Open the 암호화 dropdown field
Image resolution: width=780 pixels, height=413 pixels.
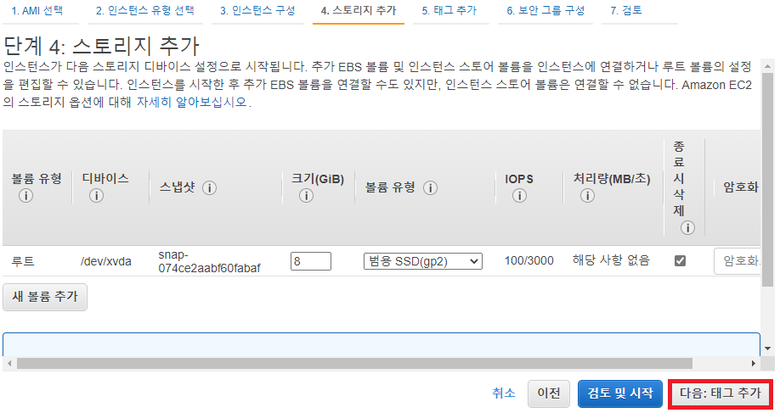(x=738, y=261)
